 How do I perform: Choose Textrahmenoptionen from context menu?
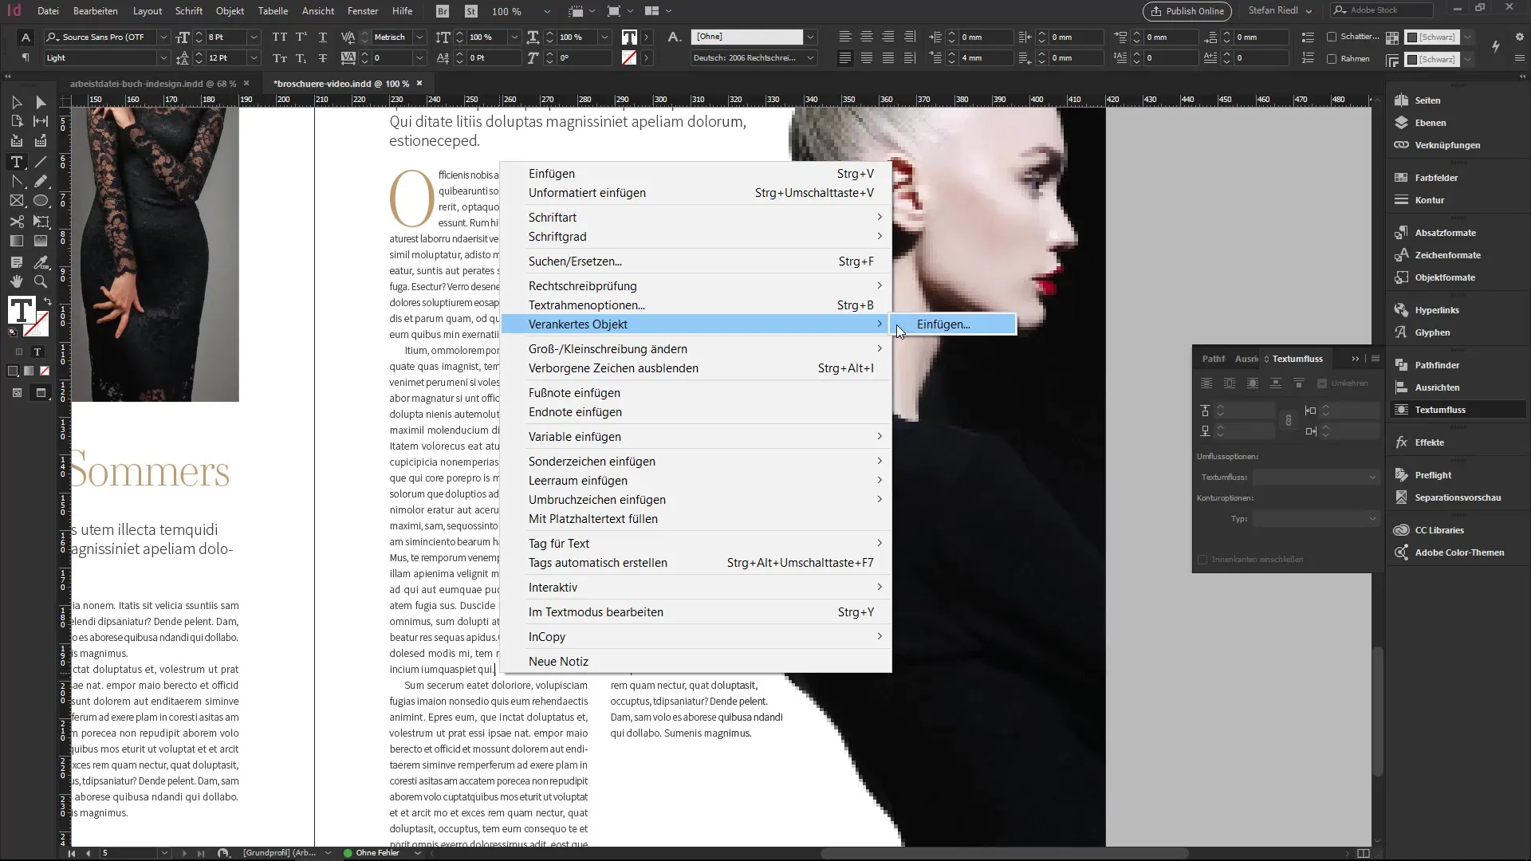696,305
